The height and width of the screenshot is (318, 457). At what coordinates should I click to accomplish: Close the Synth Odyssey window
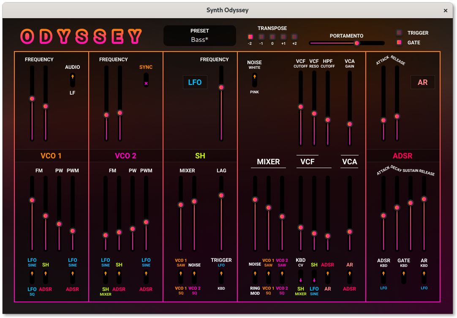pos(445,11)
